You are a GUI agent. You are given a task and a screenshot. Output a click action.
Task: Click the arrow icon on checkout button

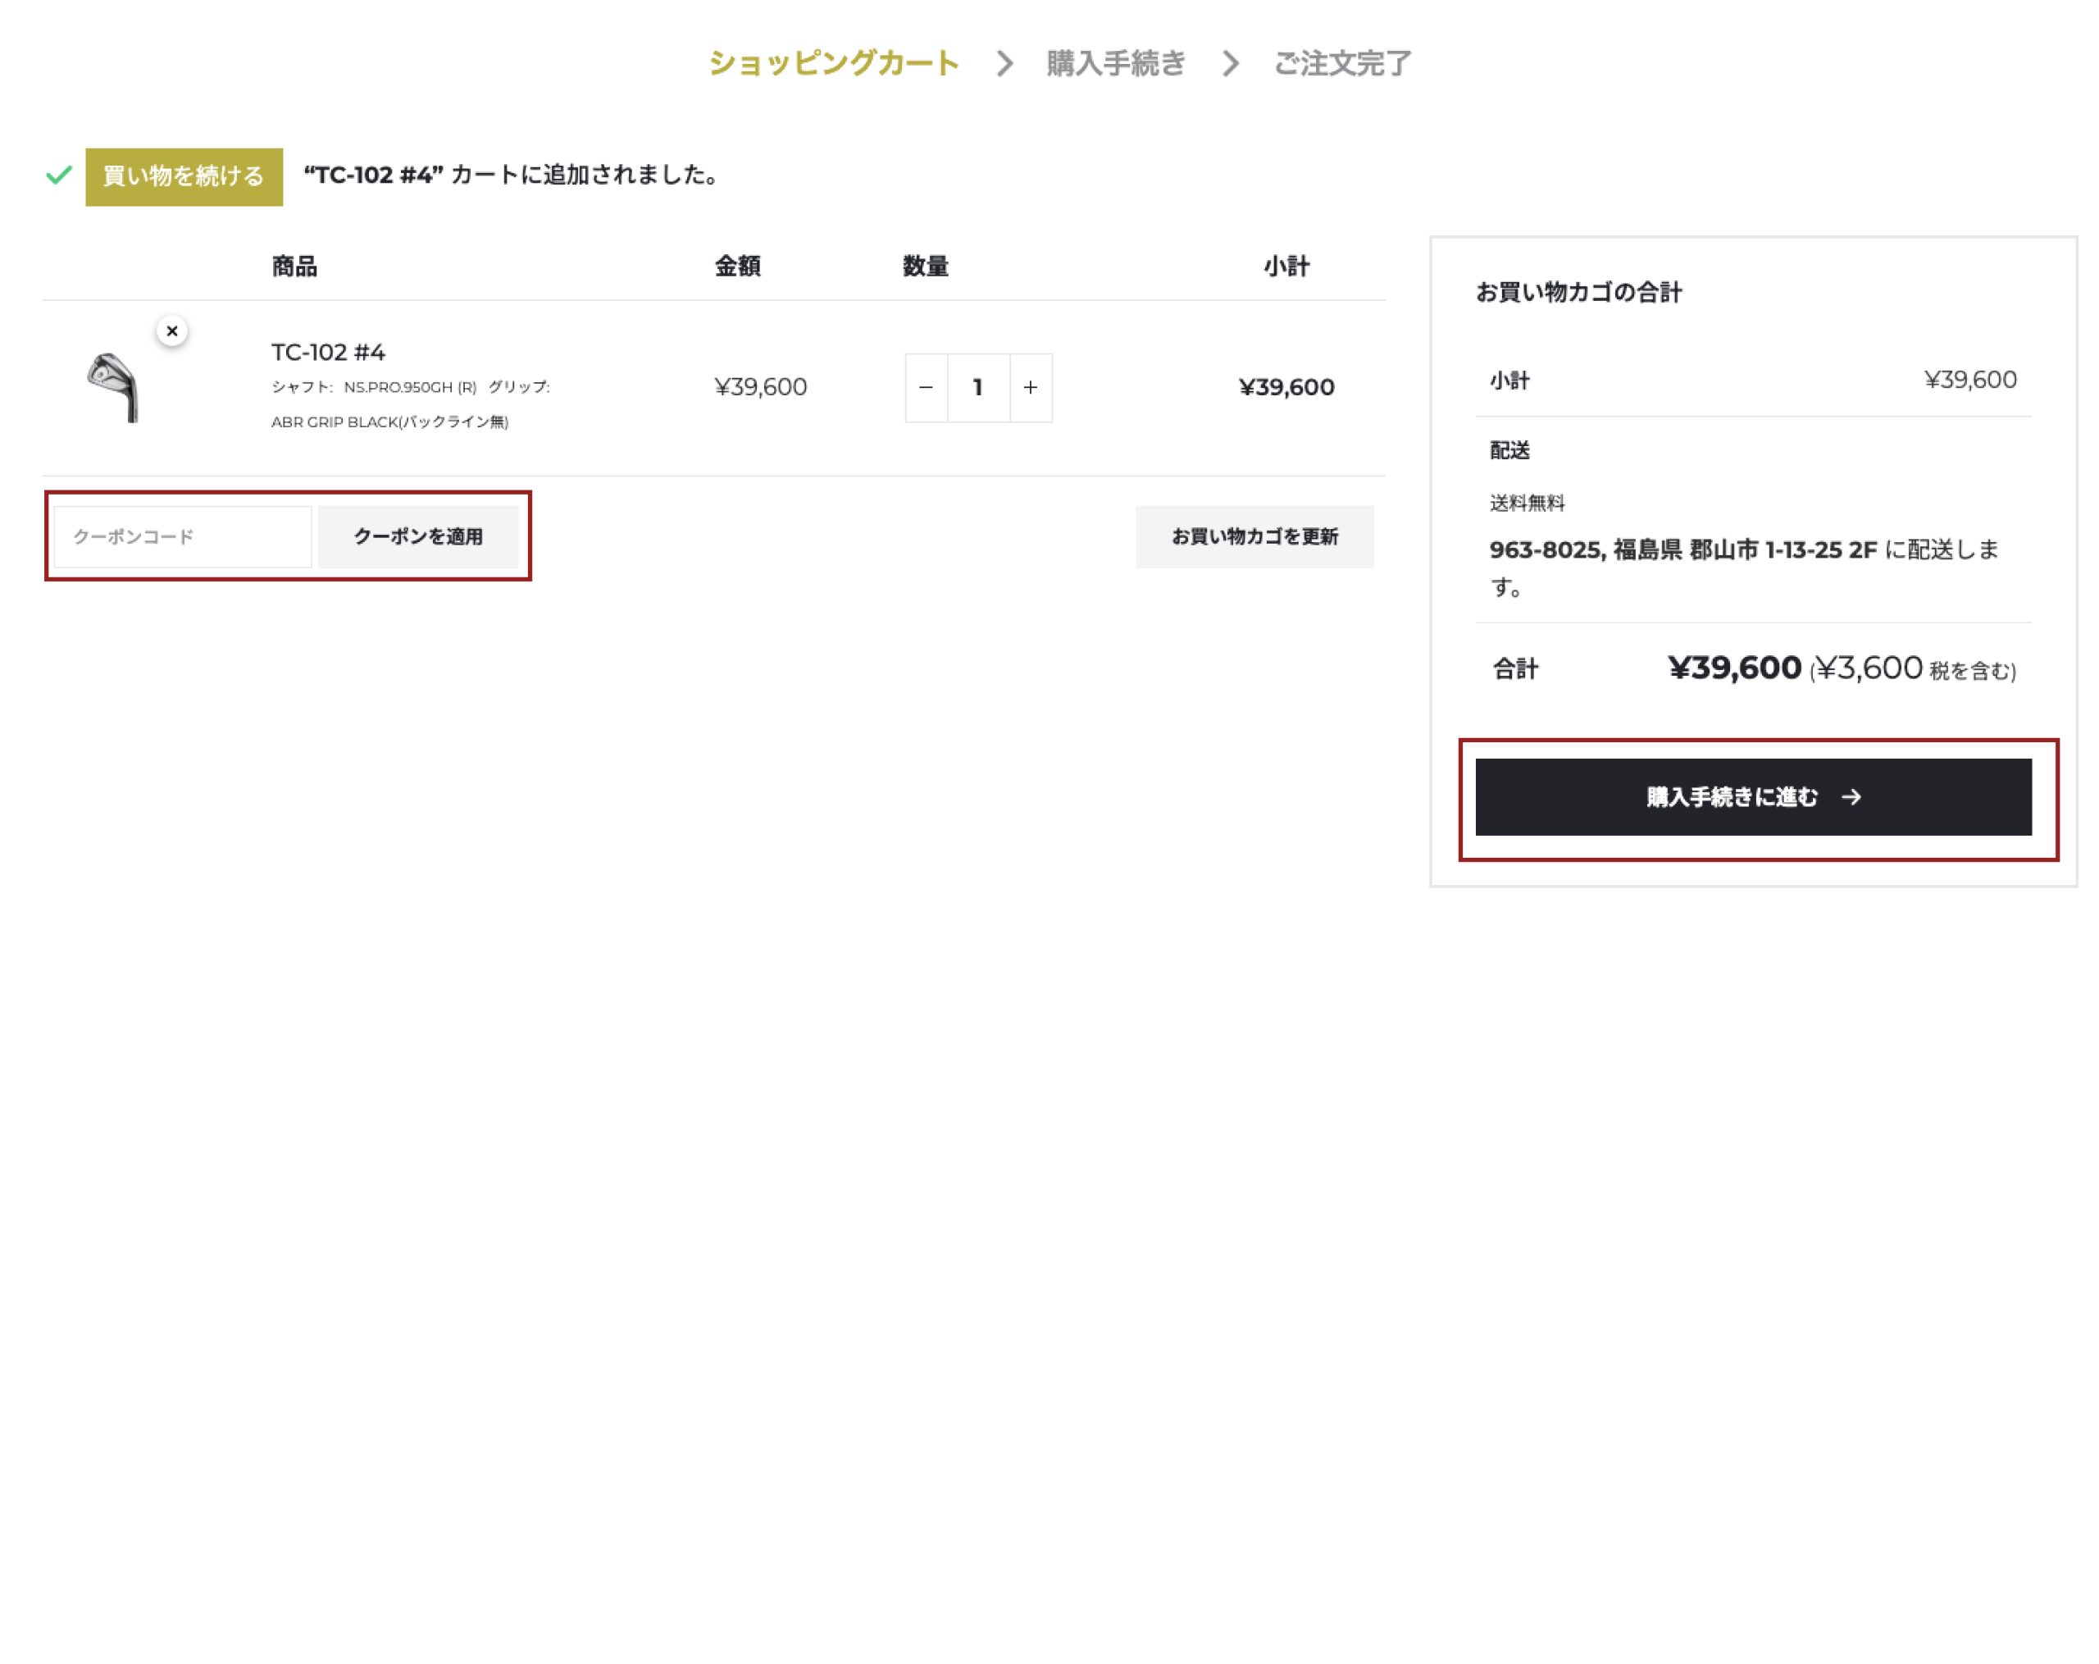[x=1851, y=797]
